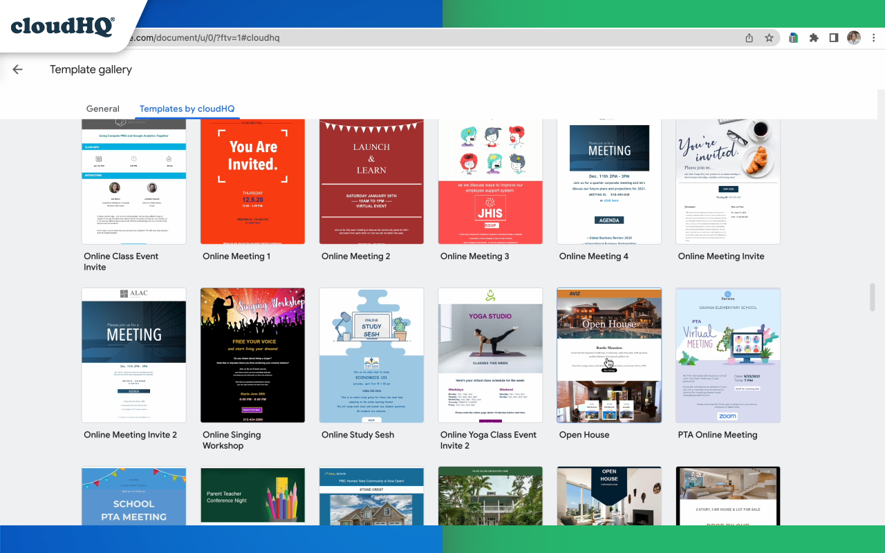Choose the Online Study Sesh template
This screenshot has height=553, width=885.
tap(371, 355)
